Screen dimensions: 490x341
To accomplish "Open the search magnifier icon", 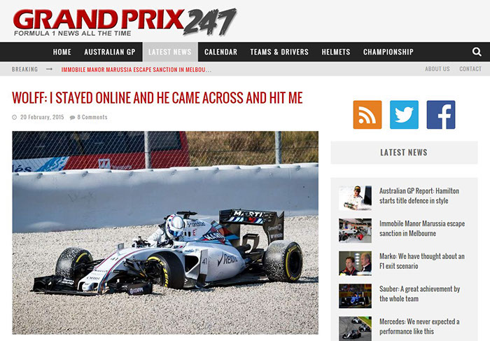I will pyautogui.click(x=477, y=52).
